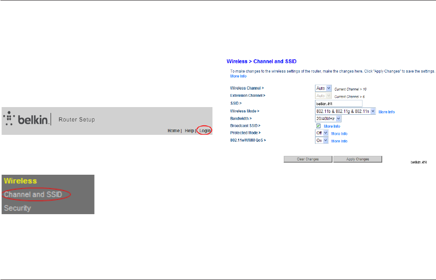Viewport: 436px width, 280px height.
Task: Click the Current Channel > 10 text
Action: pos(350,89)
